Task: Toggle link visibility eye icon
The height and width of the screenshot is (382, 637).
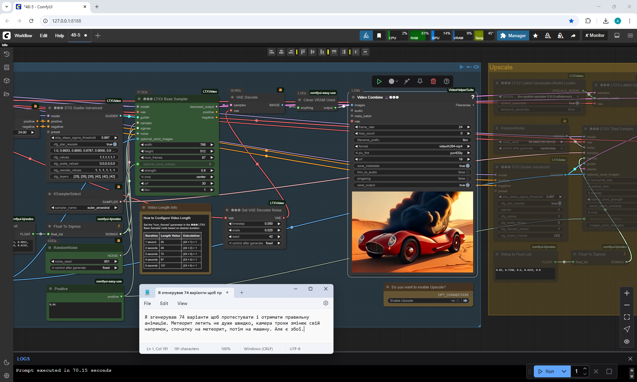Action: pos(626,341)
